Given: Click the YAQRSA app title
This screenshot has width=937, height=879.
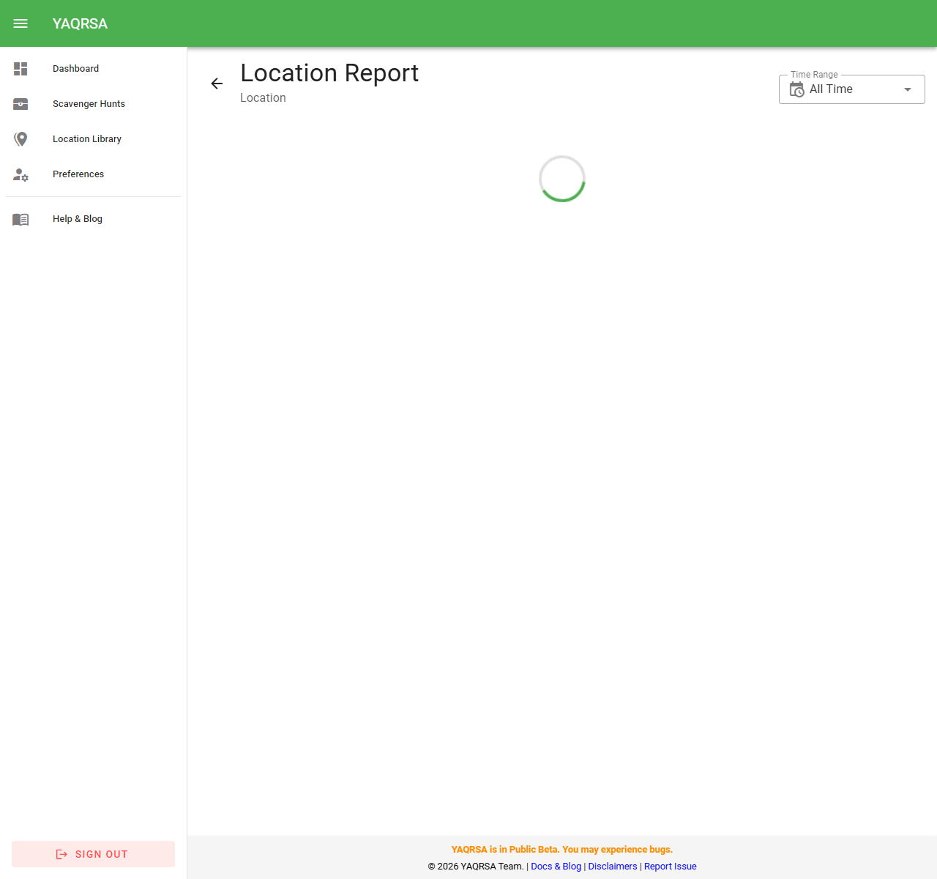Looking at the screenshot, I should tap(80, 23).
